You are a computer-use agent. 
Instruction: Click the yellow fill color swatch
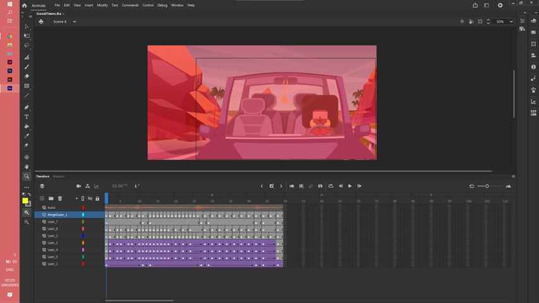[x=25, y=201]
